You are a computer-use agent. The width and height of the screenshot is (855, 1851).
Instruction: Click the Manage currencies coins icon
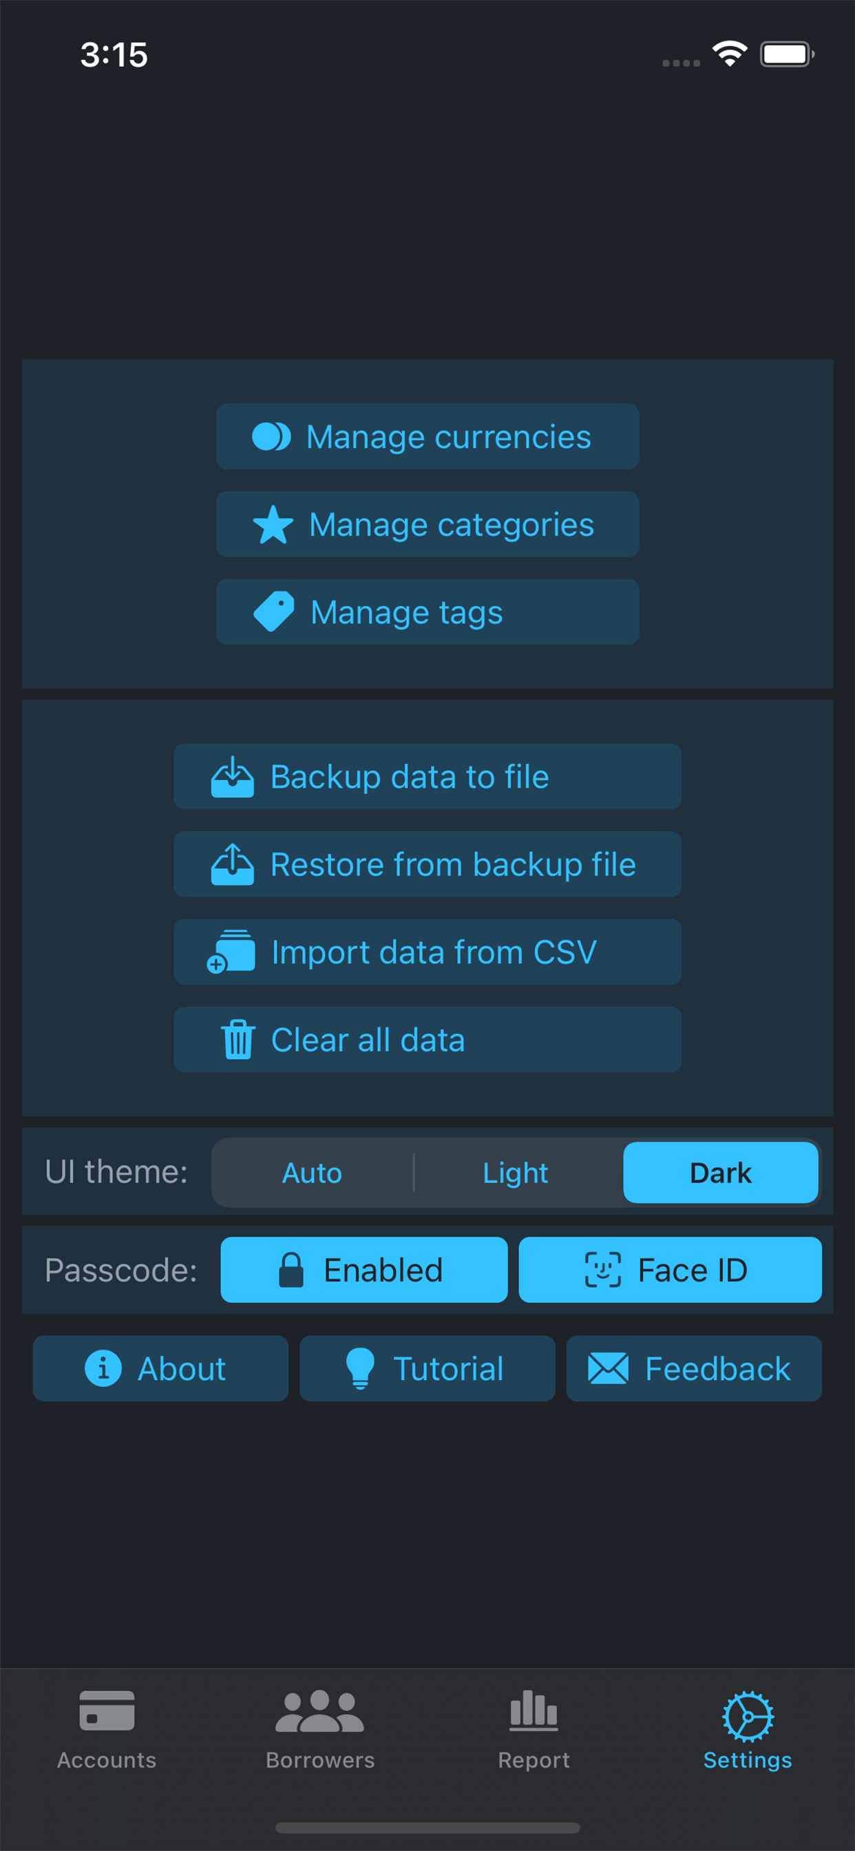tap(271, 436)
